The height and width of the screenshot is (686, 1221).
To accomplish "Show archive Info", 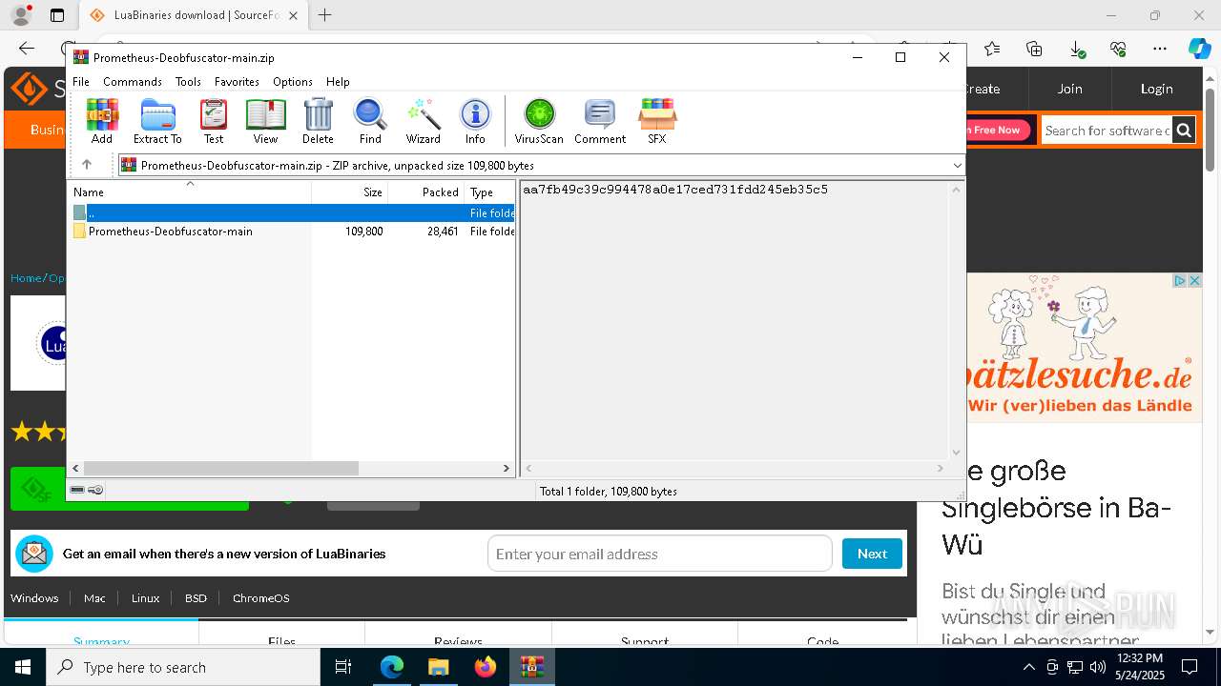I will coord(475,121).
